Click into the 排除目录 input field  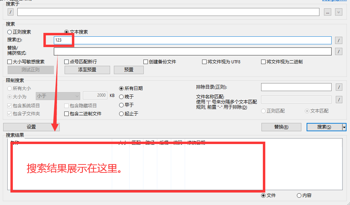coord(296,87)
